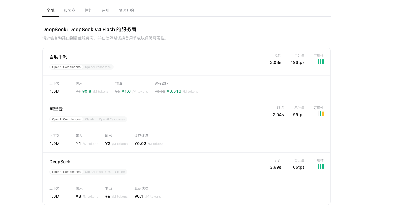The image size is (409, 210).
Task: Select OpenAI Completions under 阿里云
Action: click(66, 119)
